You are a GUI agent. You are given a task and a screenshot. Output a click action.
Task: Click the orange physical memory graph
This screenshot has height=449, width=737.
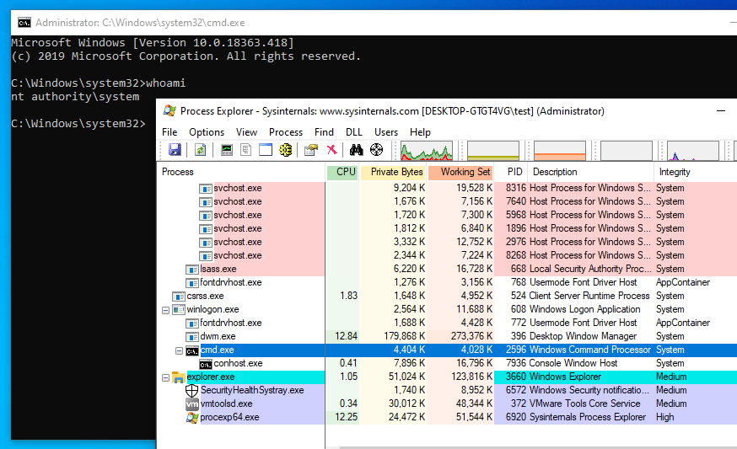click(560, 151)
